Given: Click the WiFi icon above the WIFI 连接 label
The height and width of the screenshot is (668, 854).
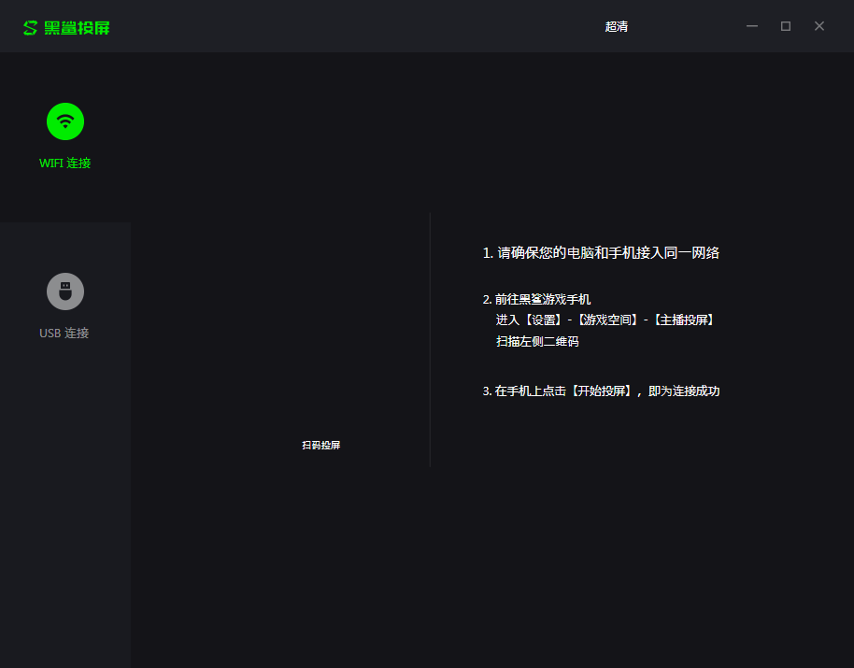Looking at the screenshot, I should pyautogui.click(x=64, y=121).
